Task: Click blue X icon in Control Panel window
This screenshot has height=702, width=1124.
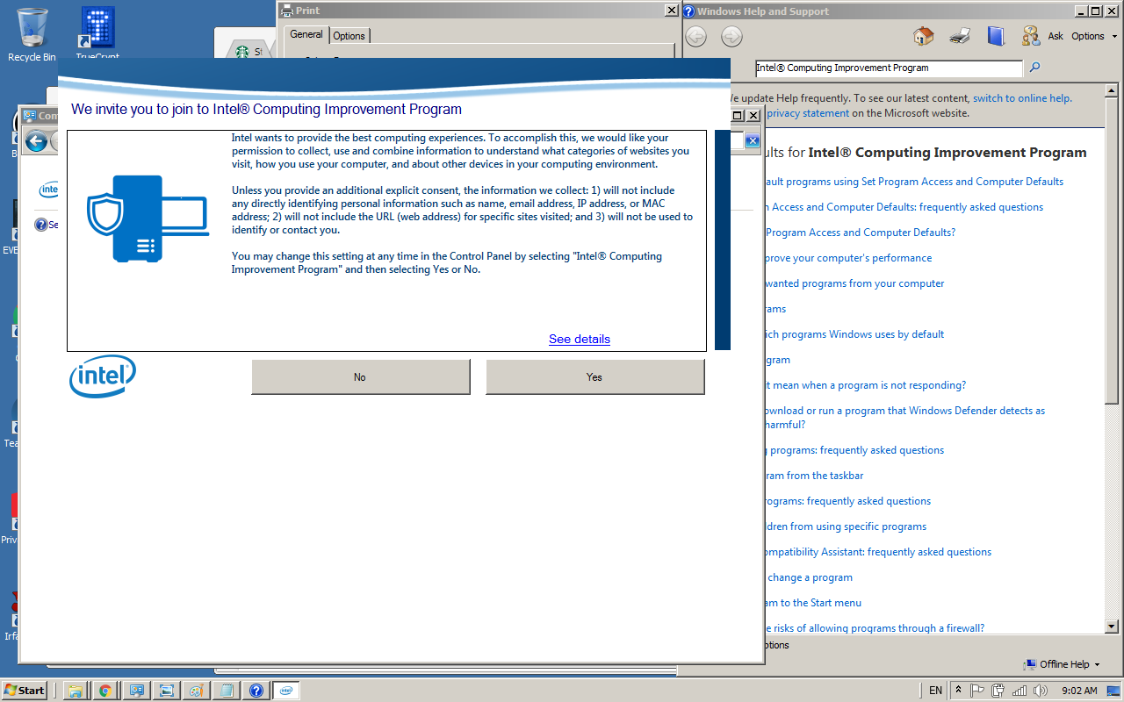Action: click(753, 141)
